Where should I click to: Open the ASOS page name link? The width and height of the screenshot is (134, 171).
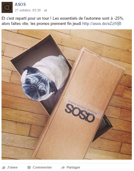20,4
